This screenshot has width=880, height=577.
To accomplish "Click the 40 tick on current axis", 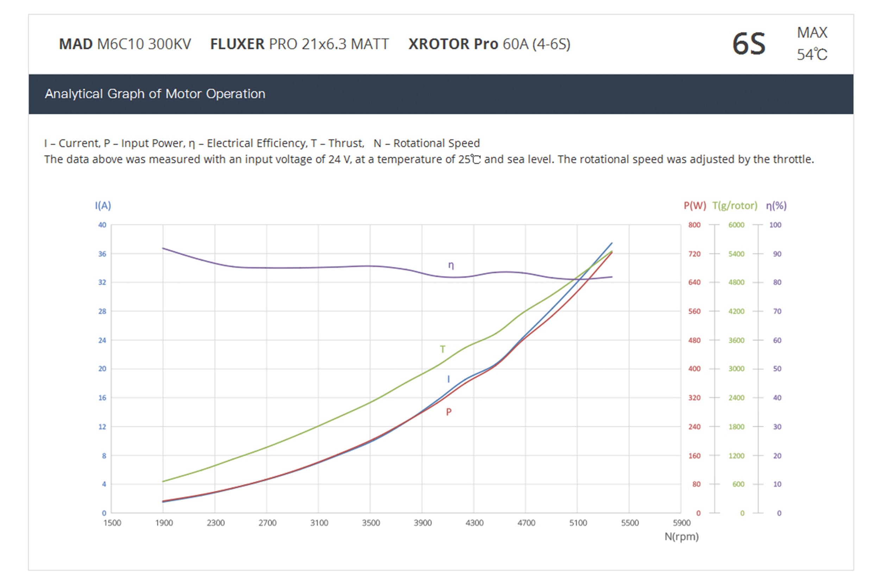I will point(102,225).
